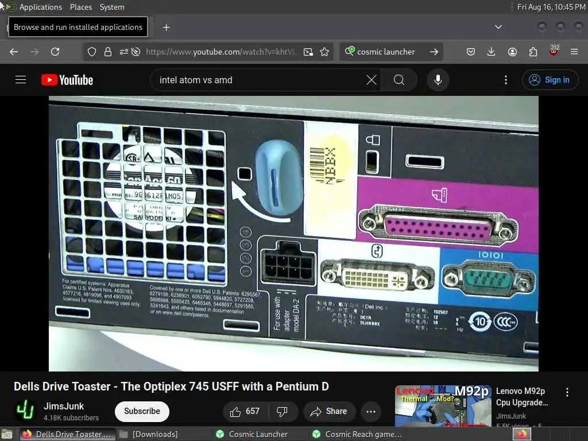This screenshot has width=588, height=441.
Task: Switch to Dells Drive Toaster taskbar window
Action: pos(67,434)
